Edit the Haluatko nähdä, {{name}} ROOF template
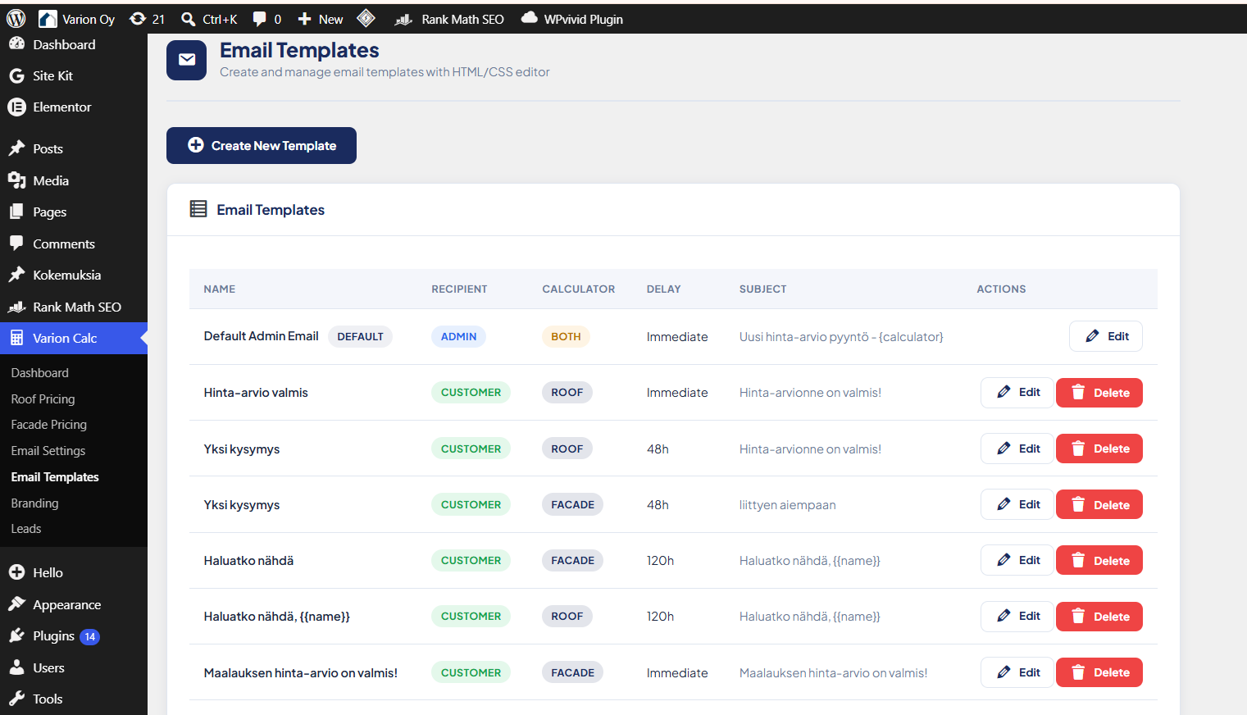The width and height of the screenshot is (1247, 715). 1017,616
